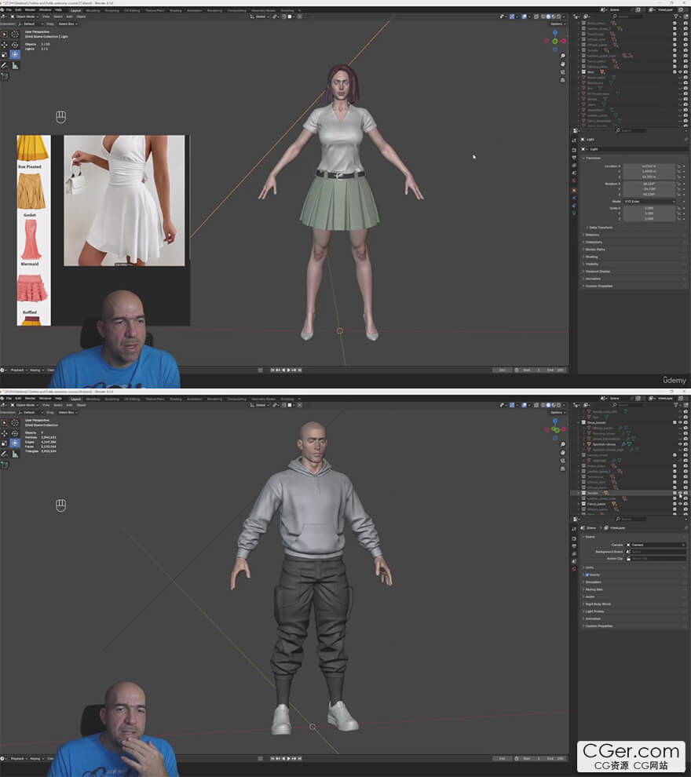
Task: Click the zoom magnifier gizmo in skirt-model viewport
Action: (562, 57)
